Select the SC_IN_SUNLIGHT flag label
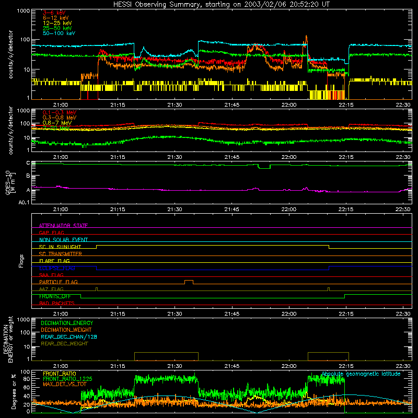This screenshot has height=418, width=418. [60, 247]
